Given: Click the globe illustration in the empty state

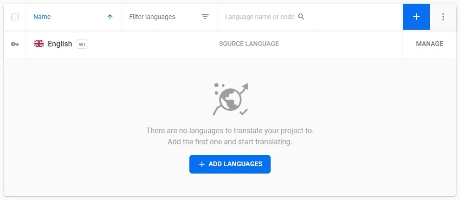Looking at the screenshot, I should coord(230,99).
